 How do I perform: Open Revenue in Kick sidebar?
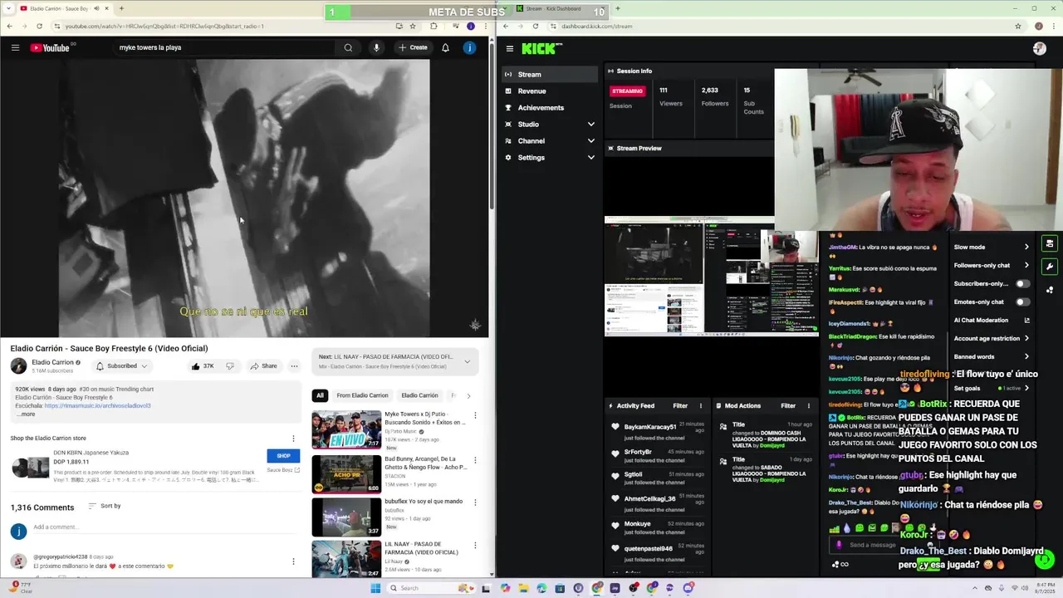click(549, 91)
